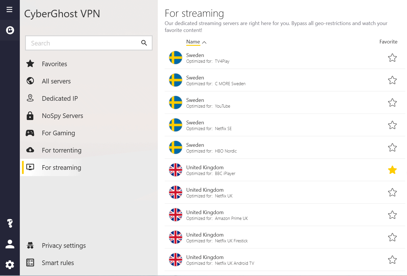Viewport: 407px width, 276px height.
Task: Open the settings gear icon
Action: click(x=10, y=264)
